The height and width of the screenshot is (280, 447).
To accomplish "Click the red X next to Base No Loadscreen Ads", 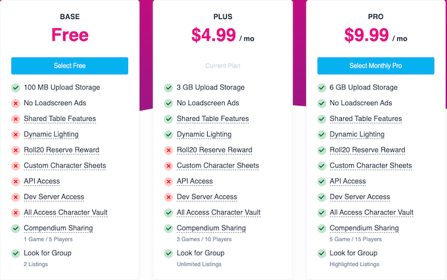I will (15, 103).
